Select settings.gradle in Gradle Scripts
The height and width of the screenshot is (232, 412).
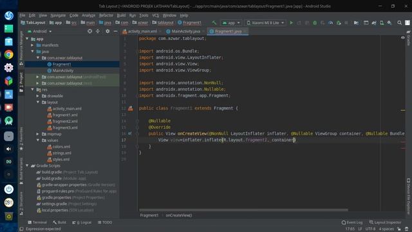(x=54, y=204)
